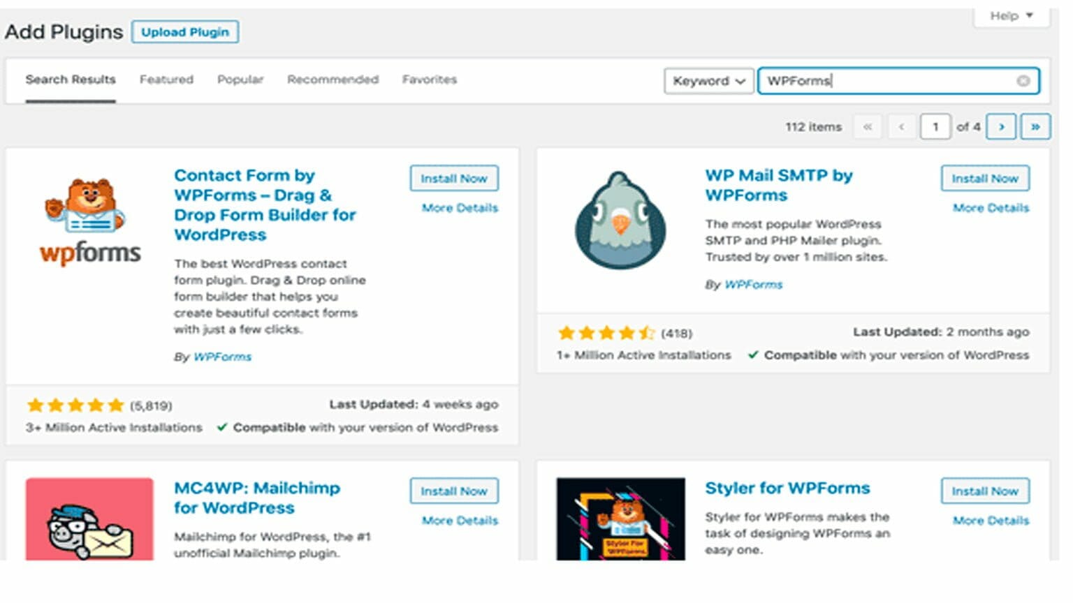
Task: Click the WP Mail SMTP pigeon icon
Action: coord(620,221)
